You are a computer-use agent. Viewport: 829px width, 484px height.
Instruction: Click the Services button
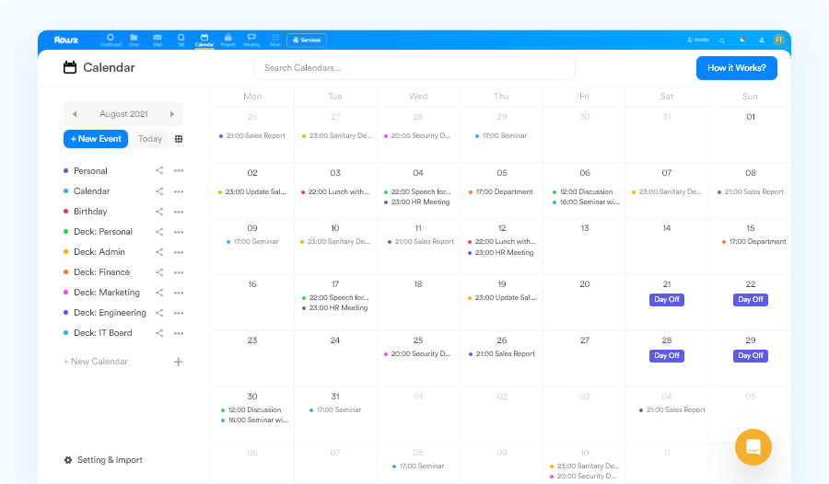[307, 40]
